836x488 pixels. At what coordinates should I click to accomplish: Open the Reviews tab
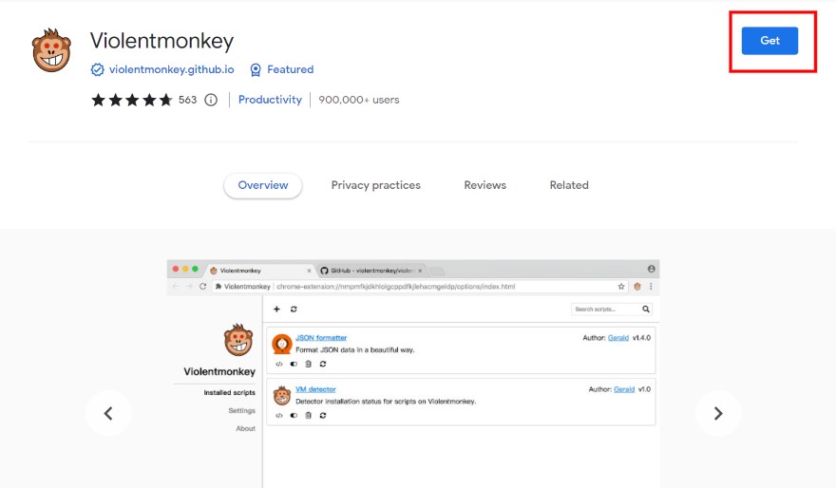pyautogui.click(x=484, y=185)
